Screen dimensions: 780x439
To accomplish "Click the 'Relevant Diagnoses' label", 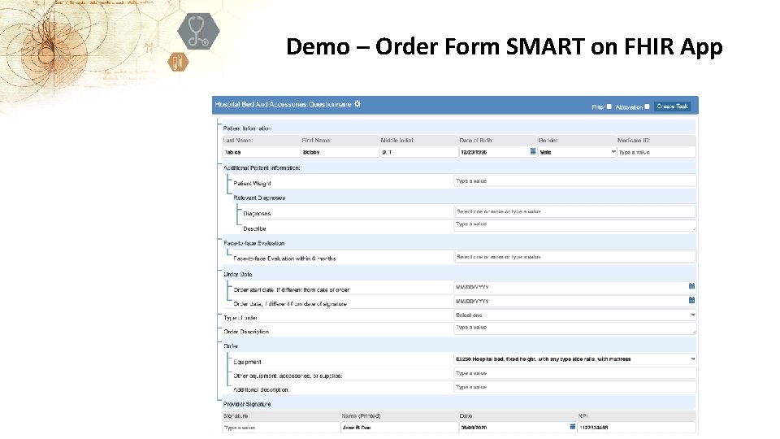I will coord(259,198).
